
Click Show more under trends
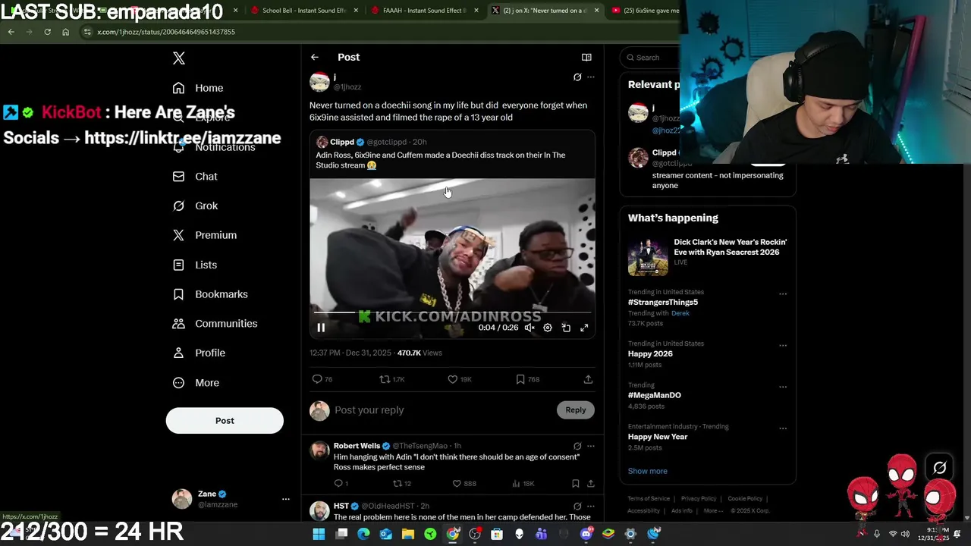point(647,471)
